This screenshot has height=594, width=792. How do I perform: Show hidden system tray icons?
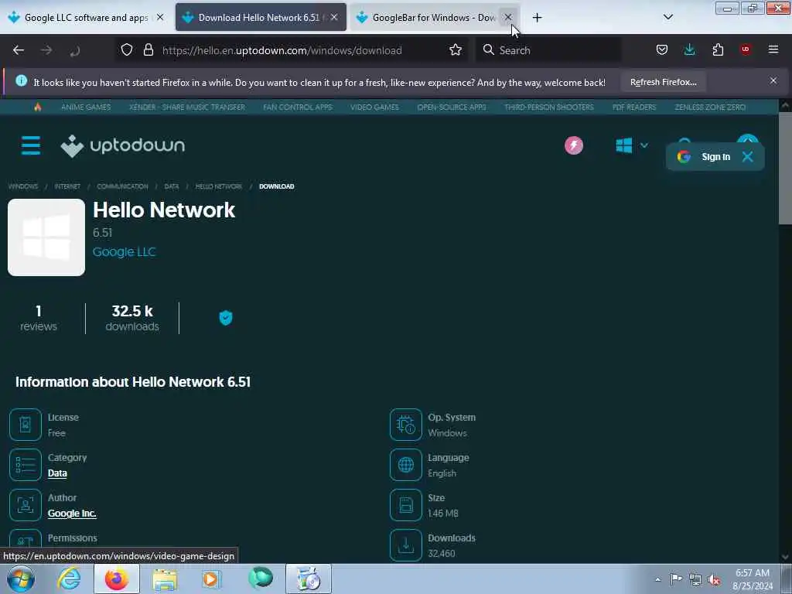click(657, 579)
